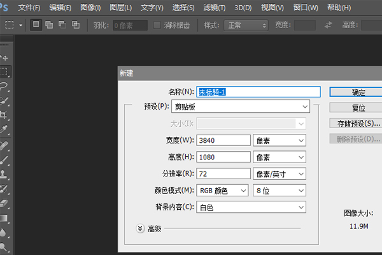The image size is (382, 255).
Task: Open the bit depth dropdown 8 位
Action: (x=279, y=191)
